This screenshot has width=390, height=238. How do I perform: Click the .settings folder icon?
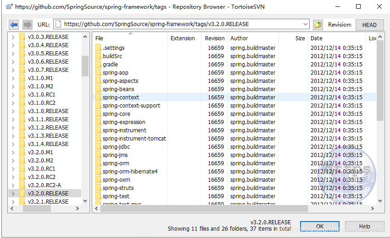[98, 48]
